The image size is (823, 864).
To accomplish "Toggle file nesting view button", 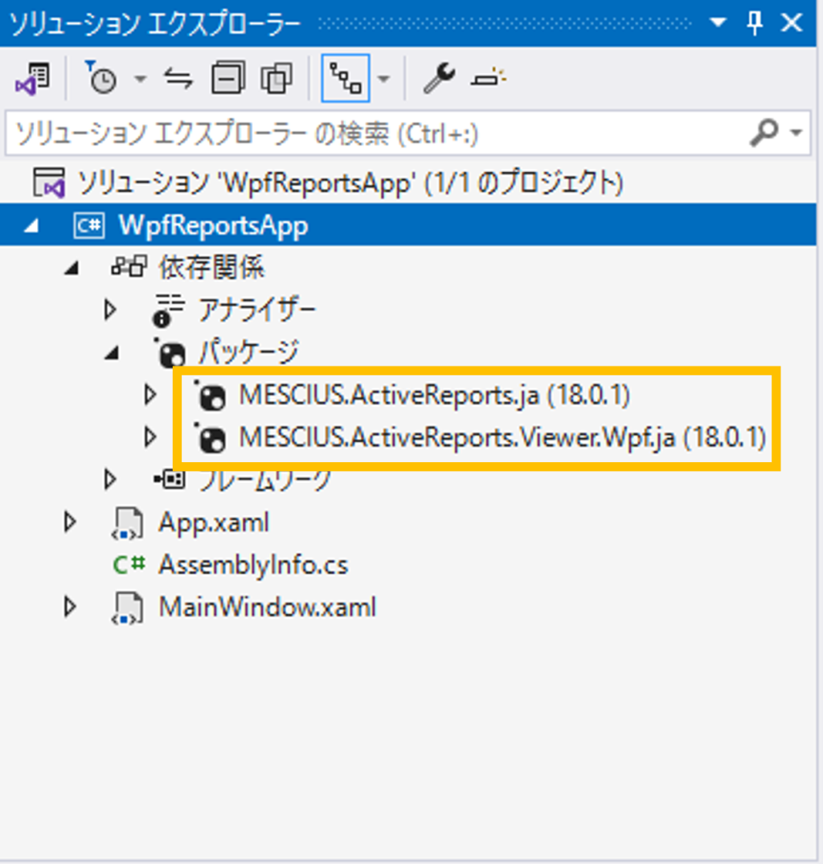I will coord(346,78).
